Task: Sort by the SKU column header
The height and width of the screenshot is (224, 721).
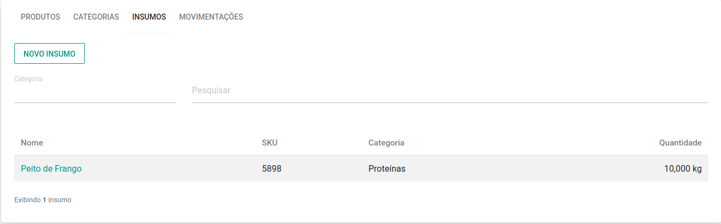Action: (x=270, y=143)
